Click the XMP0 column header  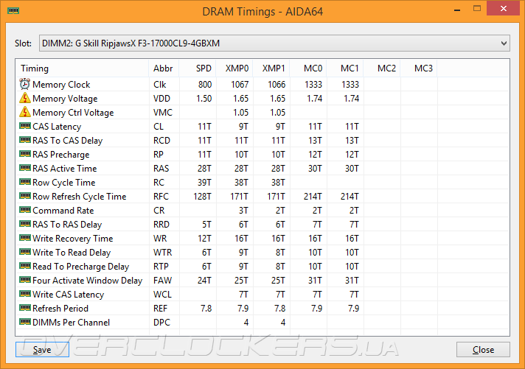pos(234,68)
